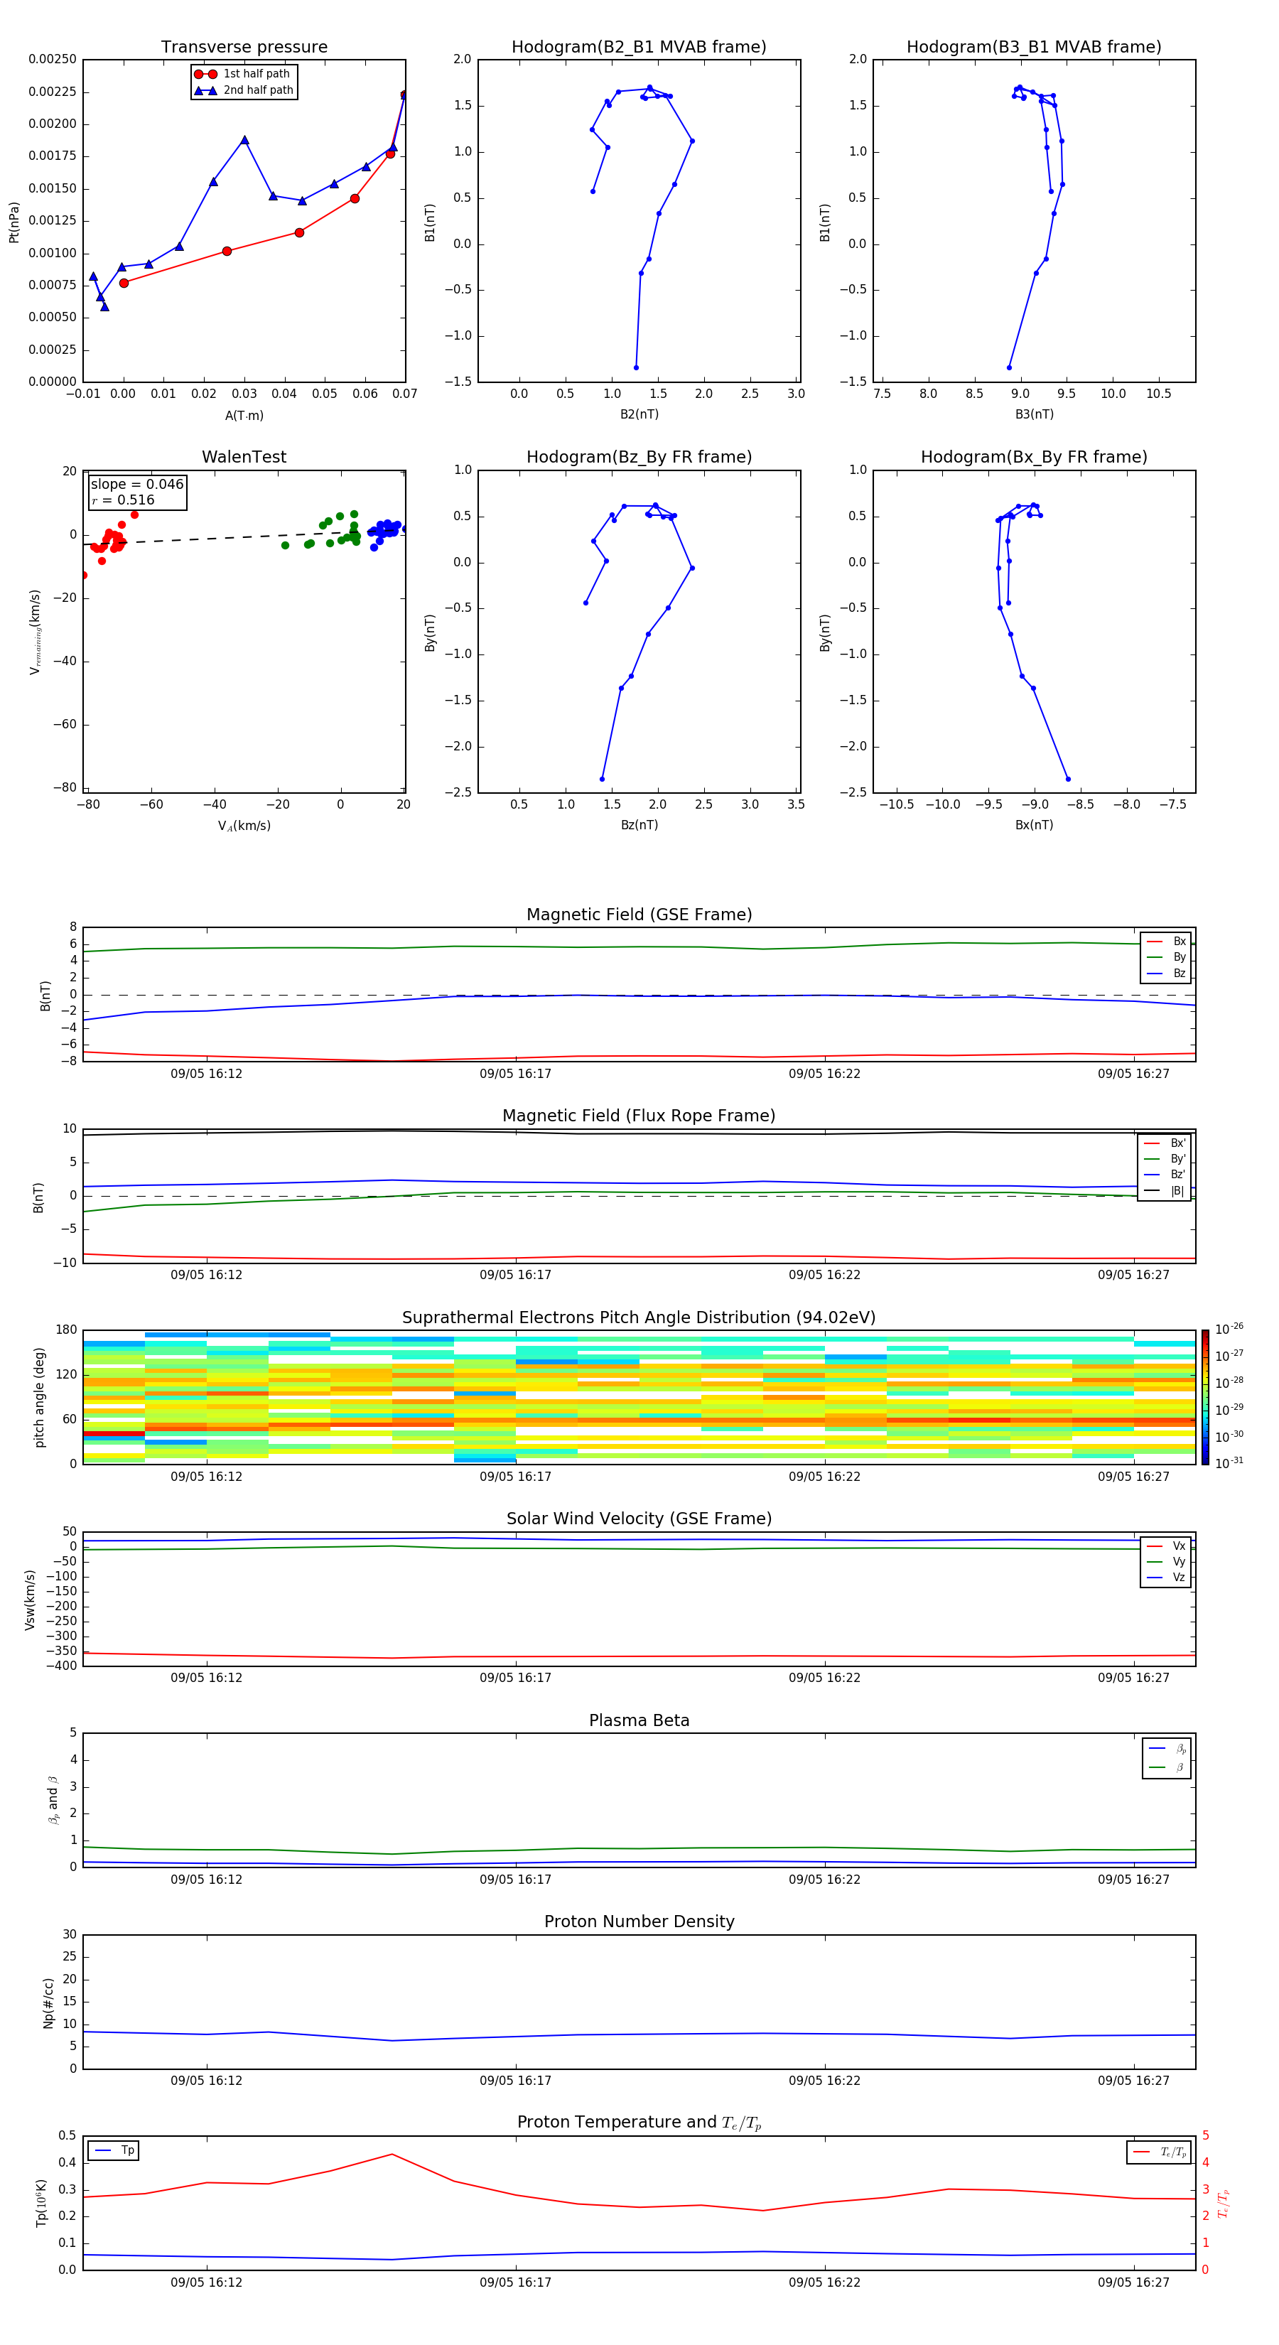The width and height of the screenshot is (1279, 2345).
Task: Select the |B| legend entry
Action: (1165, 1191)
